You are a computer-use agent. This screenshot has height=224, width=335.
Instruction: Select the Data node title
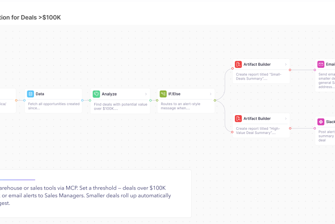[x=40, y=94]
